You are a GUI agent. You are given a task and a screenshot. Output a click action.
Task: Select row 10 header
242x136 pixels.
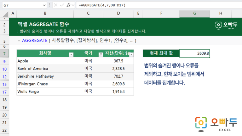click(x=4, y=69)
